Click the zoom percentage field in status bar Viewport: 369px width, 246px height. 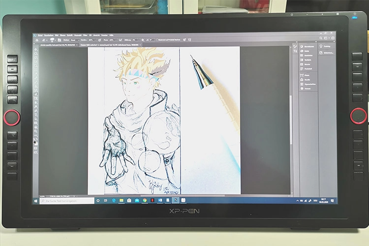pos(43,196)
